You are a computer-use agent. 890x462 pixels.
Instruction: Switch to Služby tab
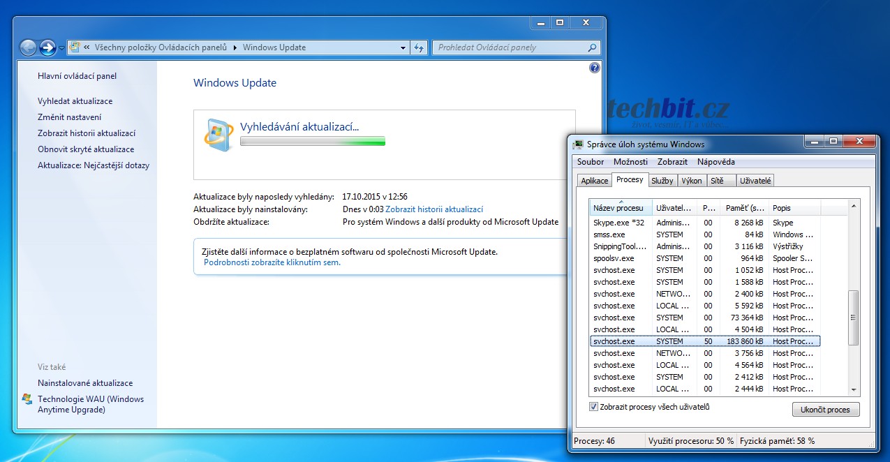(662, 181)
